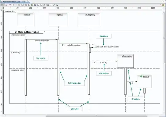Click the horizontal scrollbar left arrow

[x=4, y=115]
